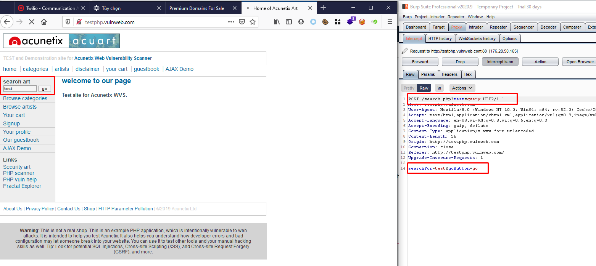596x266 pixels.
Task: Open the Burp menu in Burp Suite
Action: [x=407, y=17]
